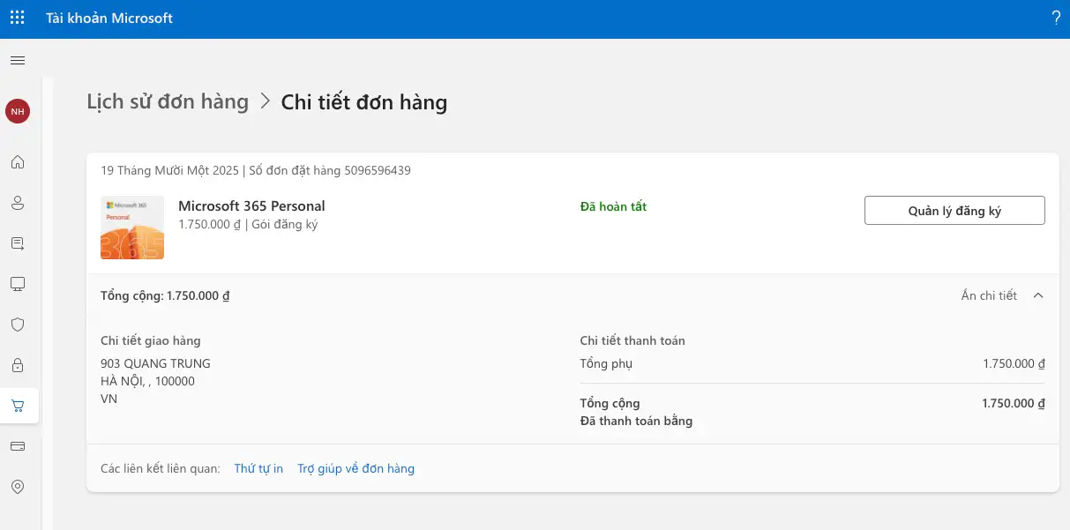Click the Microsoft 365 Personal product thumbnail
Screen dimensions: 1070x530
pos(131,227)
